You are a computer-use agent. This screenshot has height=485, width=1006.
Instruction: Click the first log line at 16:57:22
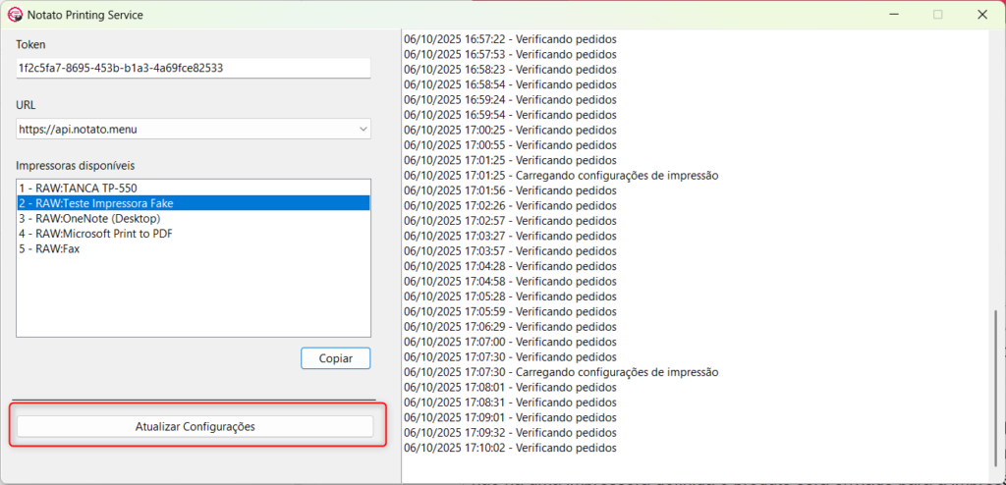point(510,38)
